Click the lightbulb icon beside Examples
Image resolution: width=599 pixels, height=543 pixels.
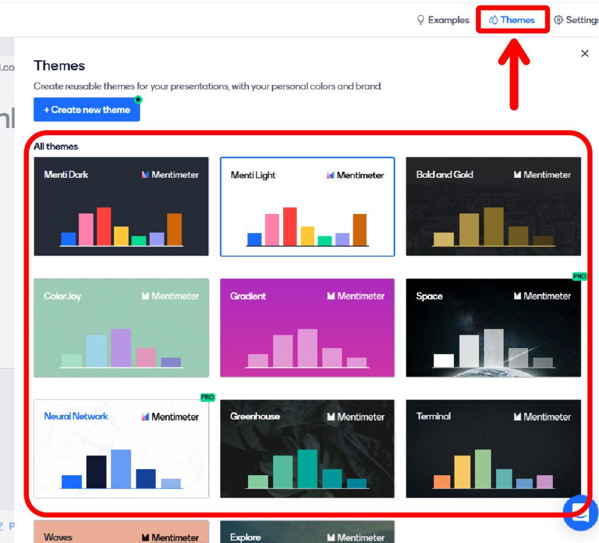tap(420, 20)
